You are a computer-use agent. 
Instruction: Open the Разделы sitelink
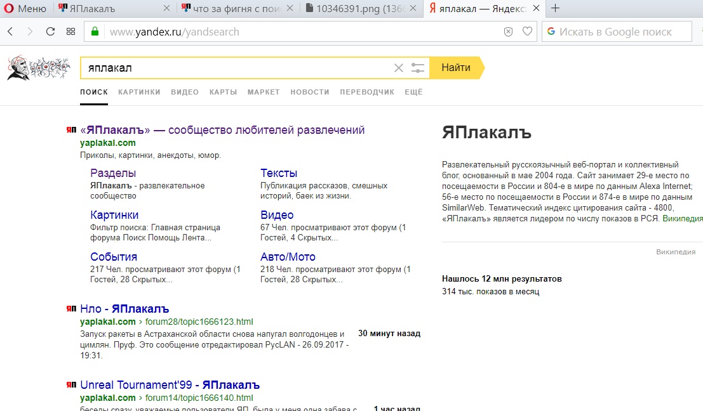[113, 173]
